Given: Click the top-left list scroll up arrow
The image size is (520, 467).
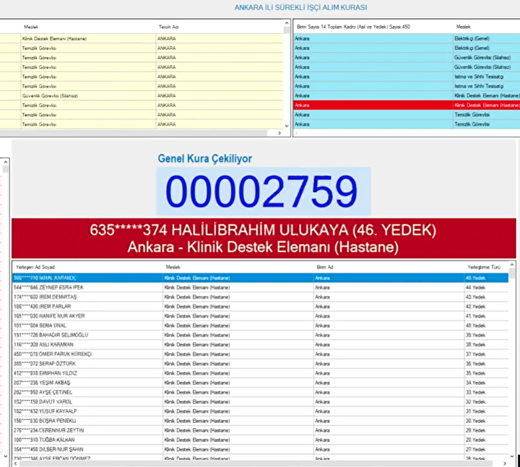Looking at the screenshot, I should [287, 23].
